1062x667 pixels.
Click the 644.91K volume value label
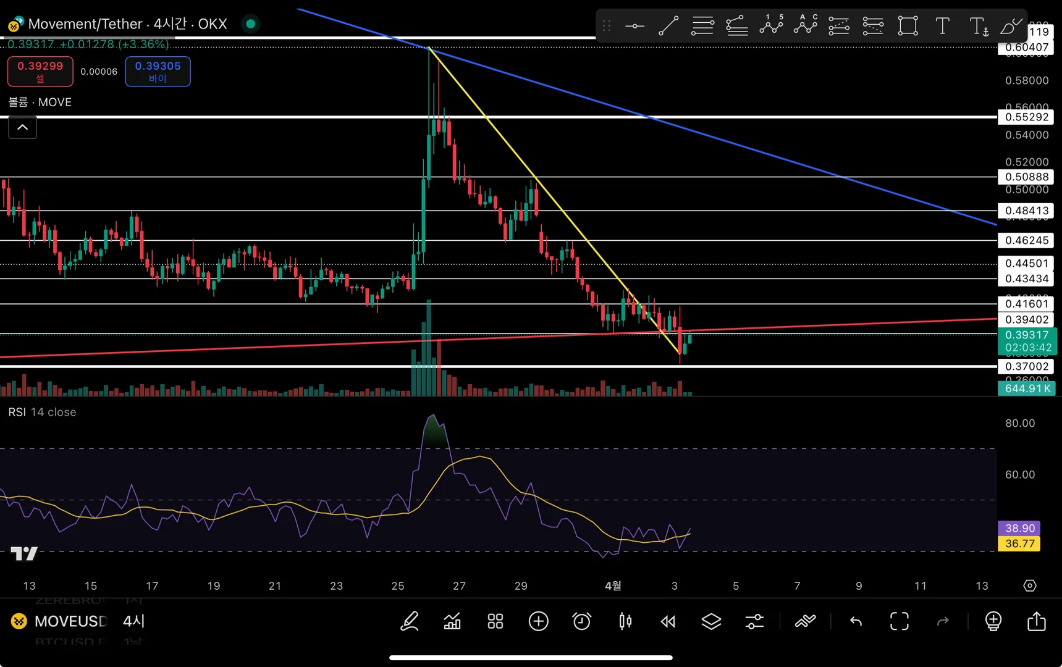point(1027,388)
